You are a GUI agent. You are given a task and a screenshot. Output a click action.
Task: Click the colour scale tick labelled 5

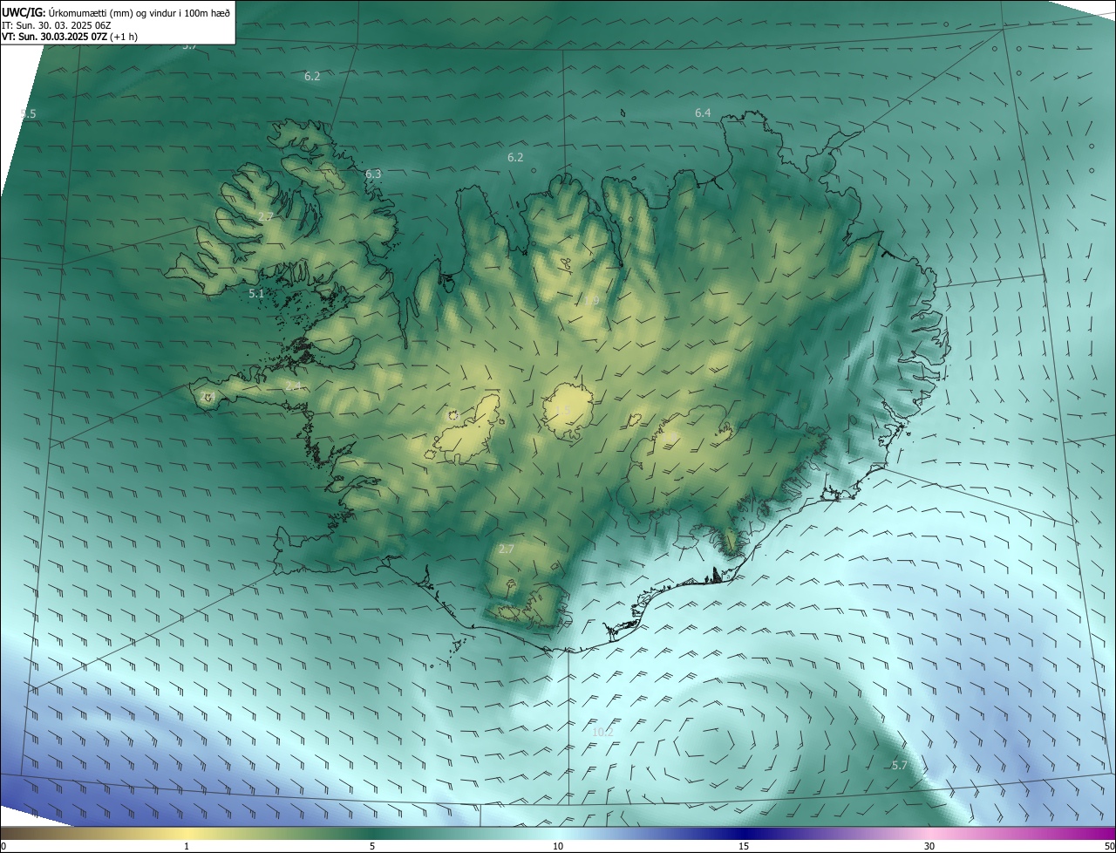coord(372,847)
